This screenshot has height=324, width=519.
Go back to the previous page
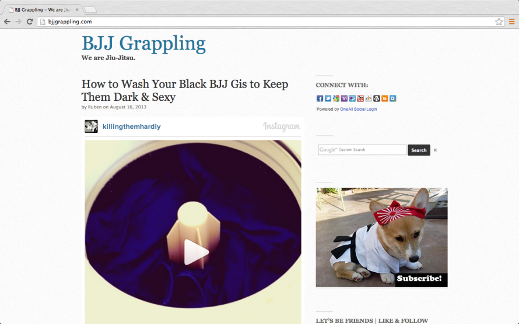[x=7, y=22]
